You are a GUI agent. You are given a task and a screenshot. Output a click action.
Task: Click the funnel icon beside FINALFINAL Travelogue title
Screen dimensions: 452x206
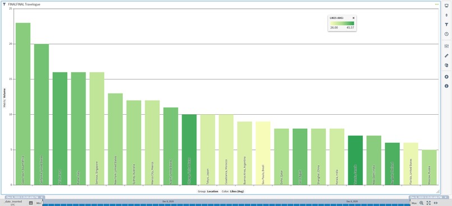click(x=4, y=4)
